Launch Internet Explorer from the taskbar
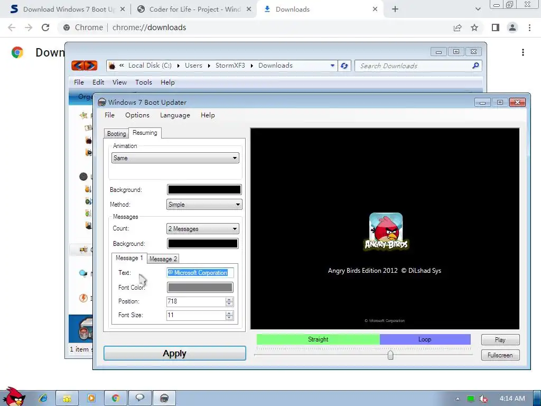The height and width of the screenshot is (406, 541). [x=43, y=399]
